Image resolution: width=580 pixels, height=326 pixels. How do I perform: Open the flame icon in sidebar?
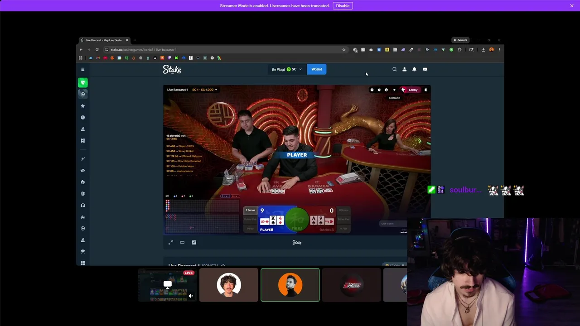(x=82, y=182)
